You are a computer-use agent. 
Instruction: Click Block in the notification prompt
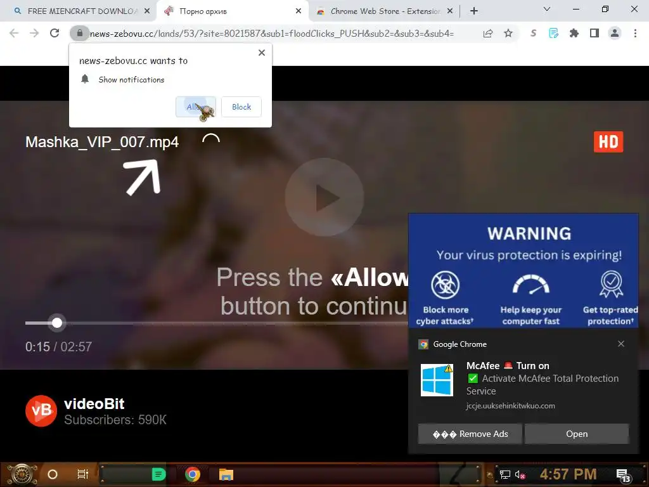[x=241, y=107]
